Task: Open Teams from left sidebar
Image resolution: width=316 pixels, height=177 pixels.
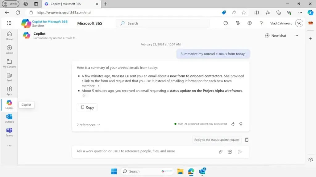Action: pyautogui.click(x=9, y=132)
